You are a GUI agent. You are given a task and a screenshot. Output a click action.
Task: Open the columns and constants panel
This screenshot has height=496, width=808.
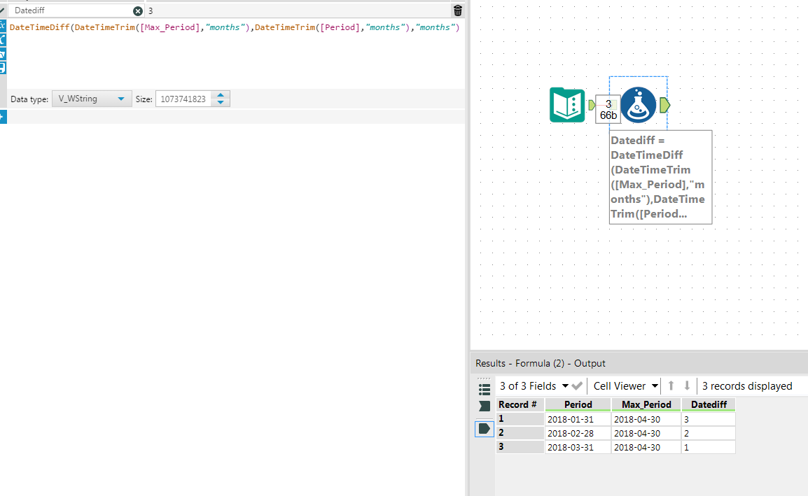pyautogui.click(x=4, y=41)
